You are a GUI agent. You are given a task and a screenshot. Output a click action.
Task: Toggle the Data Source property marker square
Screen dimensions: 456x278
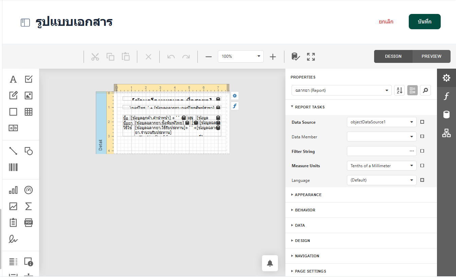pyautogui.click(x=422, y=122)
